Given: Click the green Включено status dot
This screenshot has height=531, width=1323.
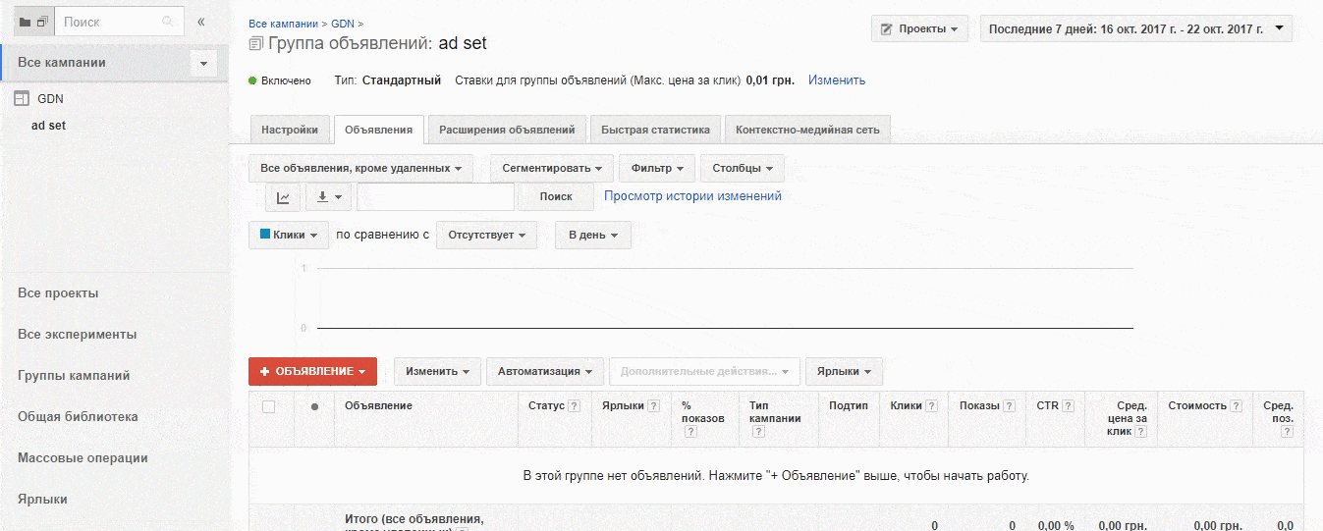Looking at the screenshot, I should point(252,80).
